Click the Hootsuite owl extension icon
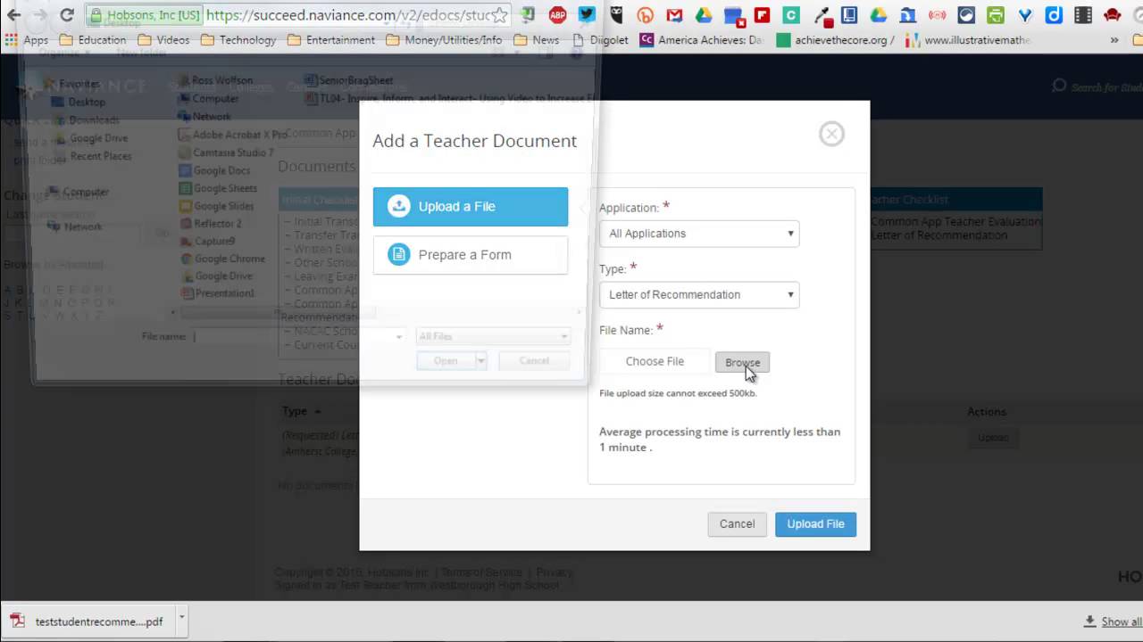This screenshot has width=1143, height=642. [x=616, y=15]
